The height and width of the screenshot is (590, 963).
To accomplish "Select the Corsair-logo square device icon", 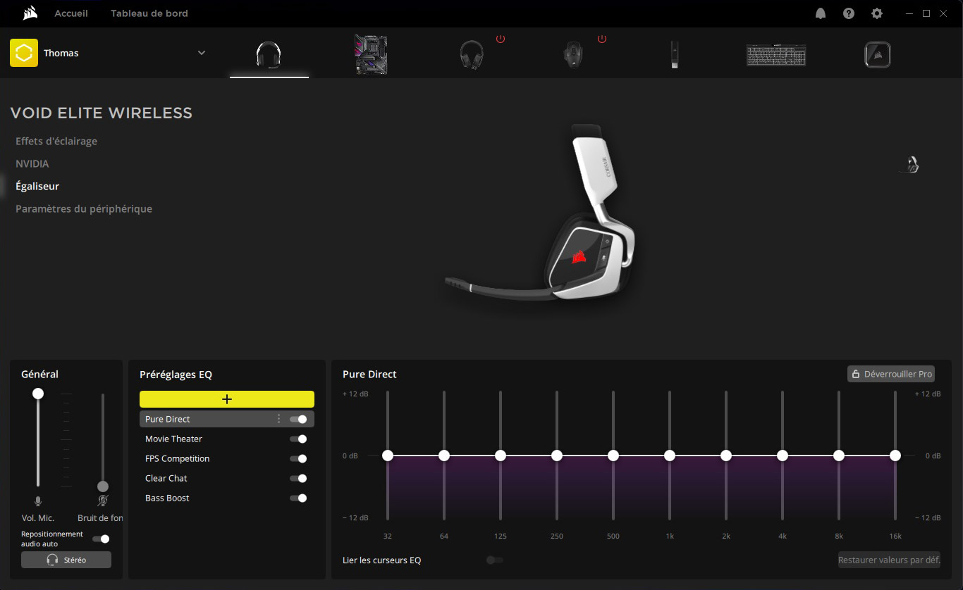I will pyautogui.click(x=878, y=55).
